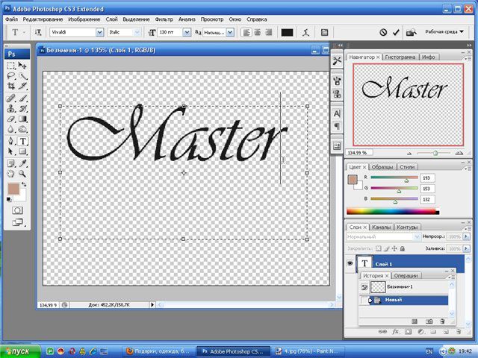Open the Рабочая среда workspace dropdown
This screenshot has height=358, width=478.
[447, 33]
